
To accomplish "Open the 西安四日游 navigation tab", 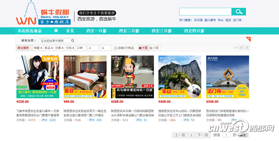I will pos(194,31).
